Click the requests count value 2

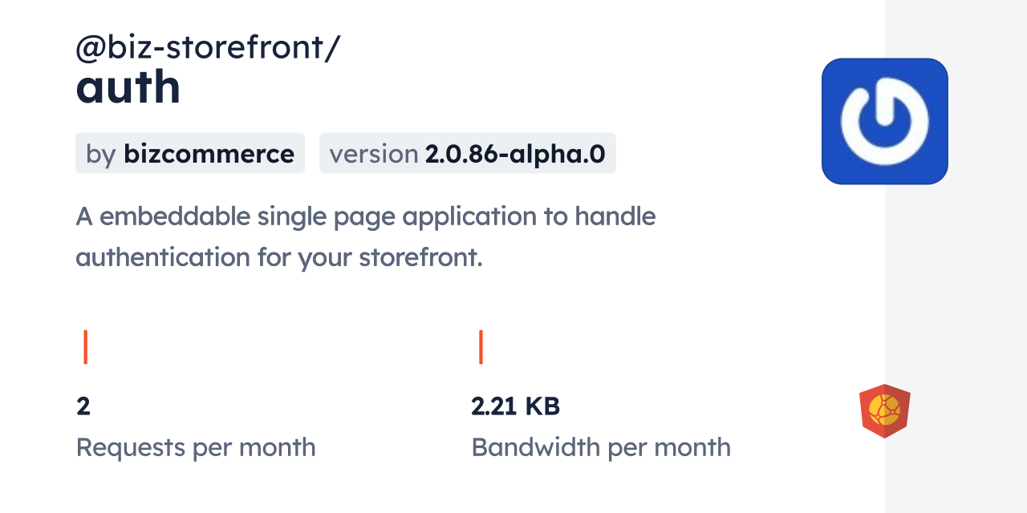coord(83,406)
